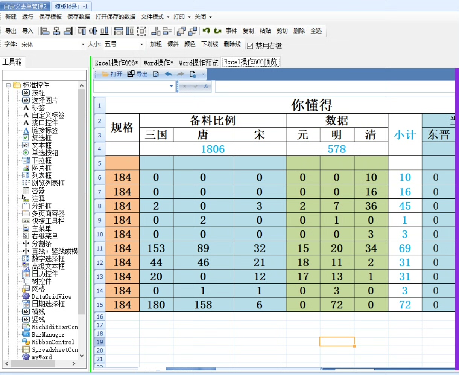
Task: Open the 文件模式 menu
Action: pos(155,17)
